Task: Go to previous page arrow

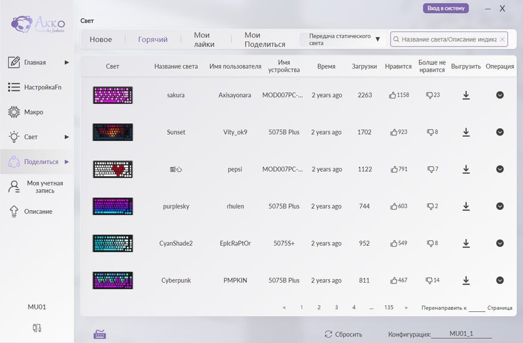Action: [284, 308]
